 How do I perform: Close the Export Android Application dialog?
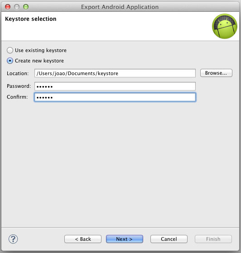pyautogui.click(x=8, y=7)
